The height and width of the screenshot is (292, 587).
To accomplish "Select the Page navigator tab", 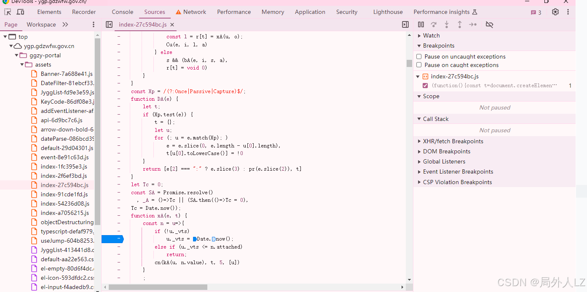I will [x=11, y=24].
